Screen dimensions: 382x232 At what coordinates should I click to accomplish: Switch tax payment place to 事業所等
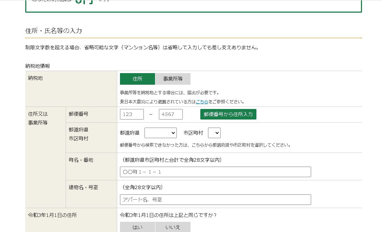(x=173, y=79)
